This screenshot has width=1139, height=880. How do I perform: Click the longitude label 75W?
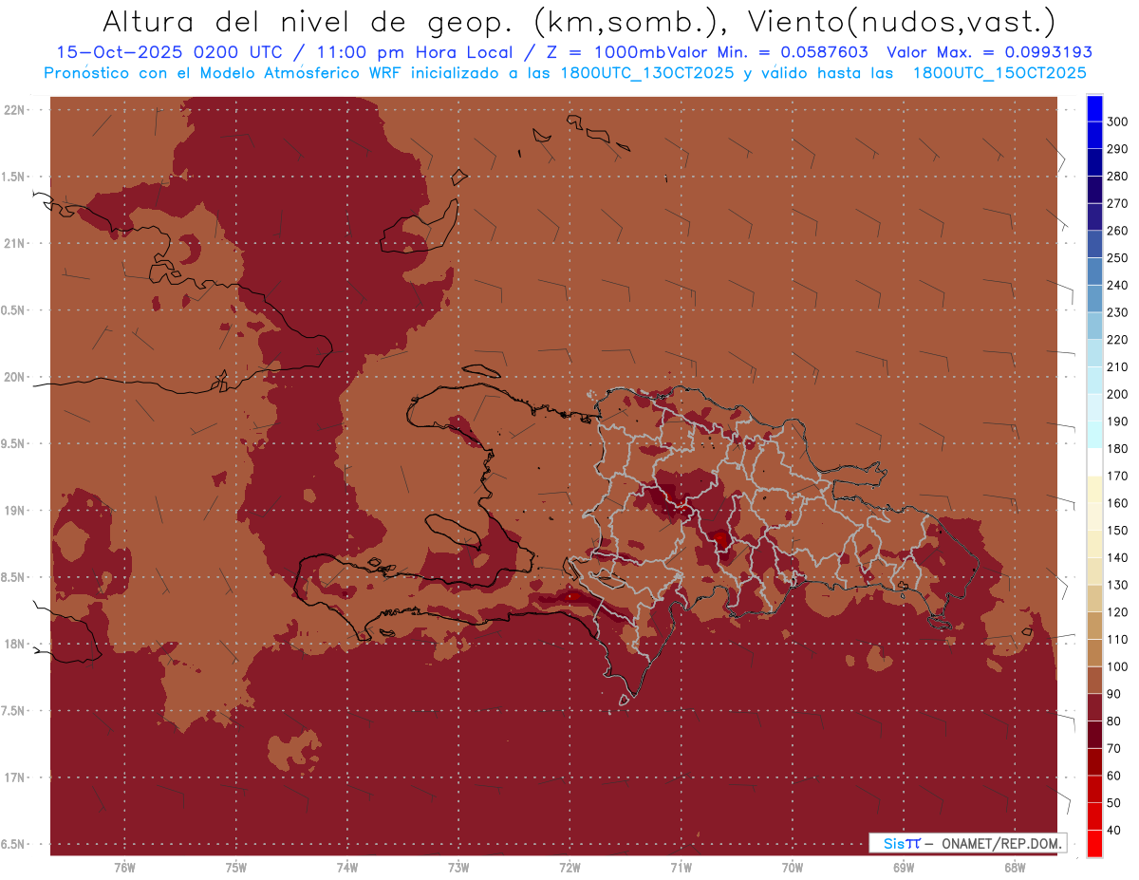click(x=236, y=868)
